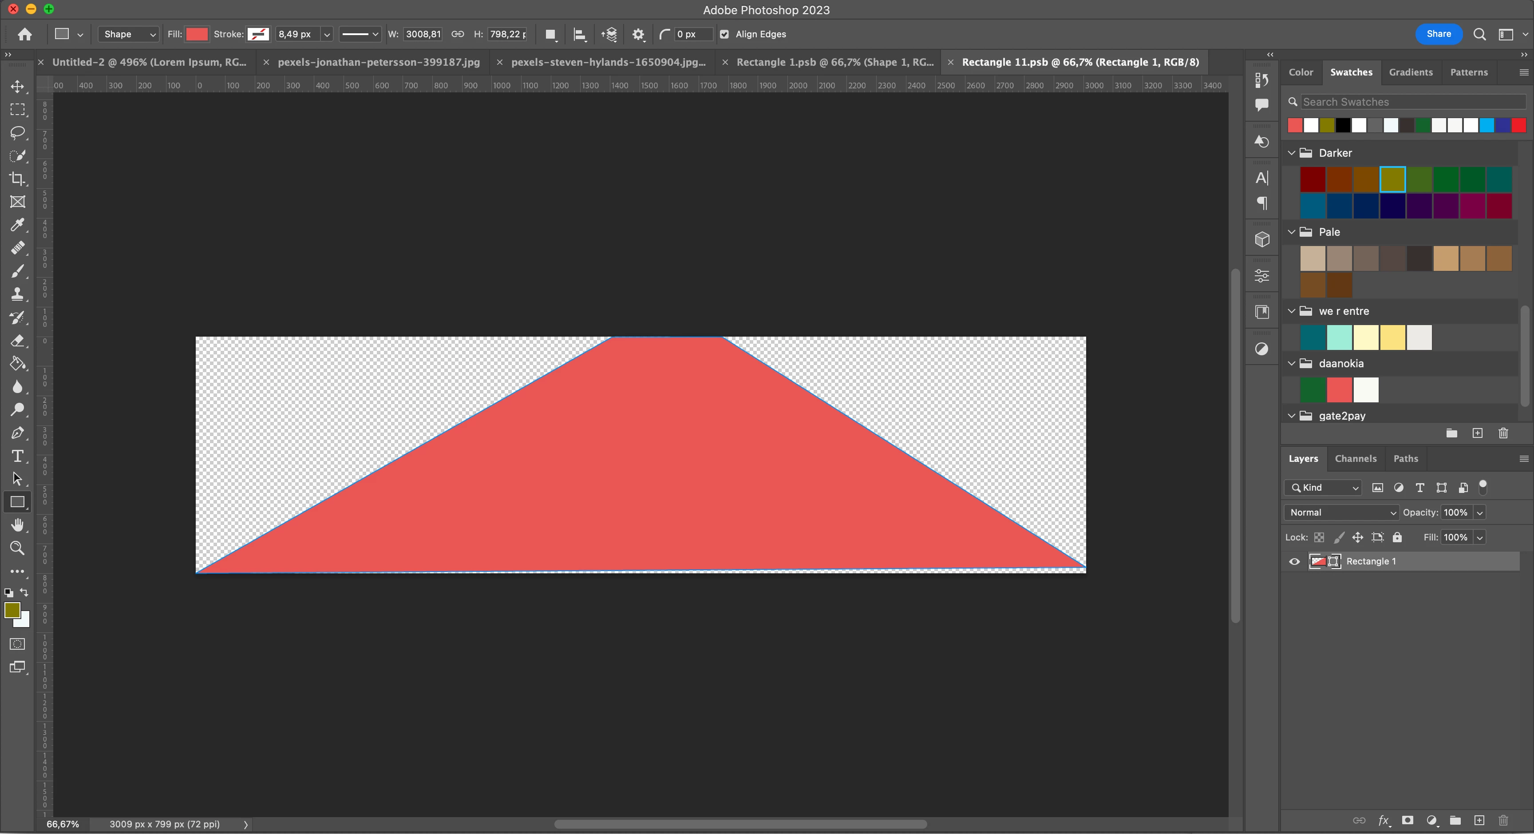Image resolution: width=1534 pixels, height=834 pixels.
Task: Select the Hand tool
Action: (18, 525)
